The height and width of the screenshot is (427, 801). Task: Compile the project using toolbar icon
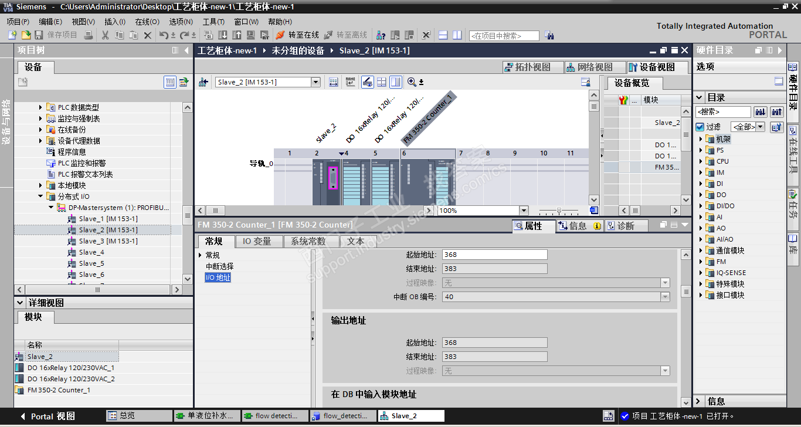208,35
